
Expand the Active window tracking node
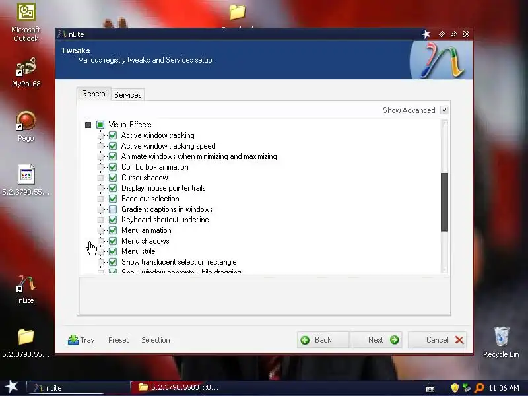100,135
